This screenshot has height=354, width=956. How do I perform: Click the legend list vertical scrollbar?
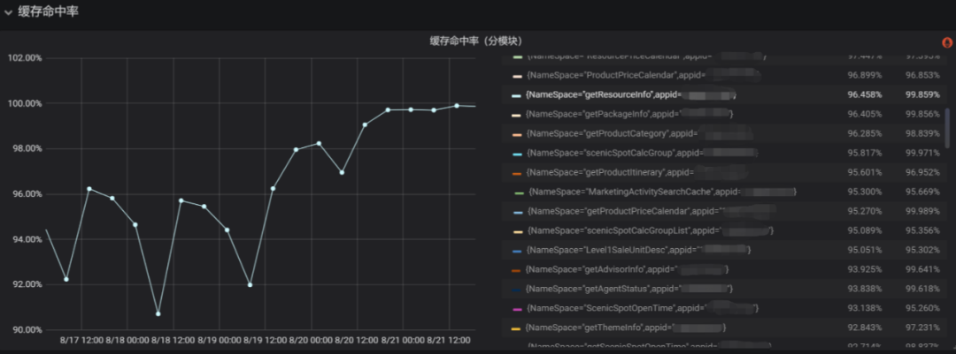[947, 127]
